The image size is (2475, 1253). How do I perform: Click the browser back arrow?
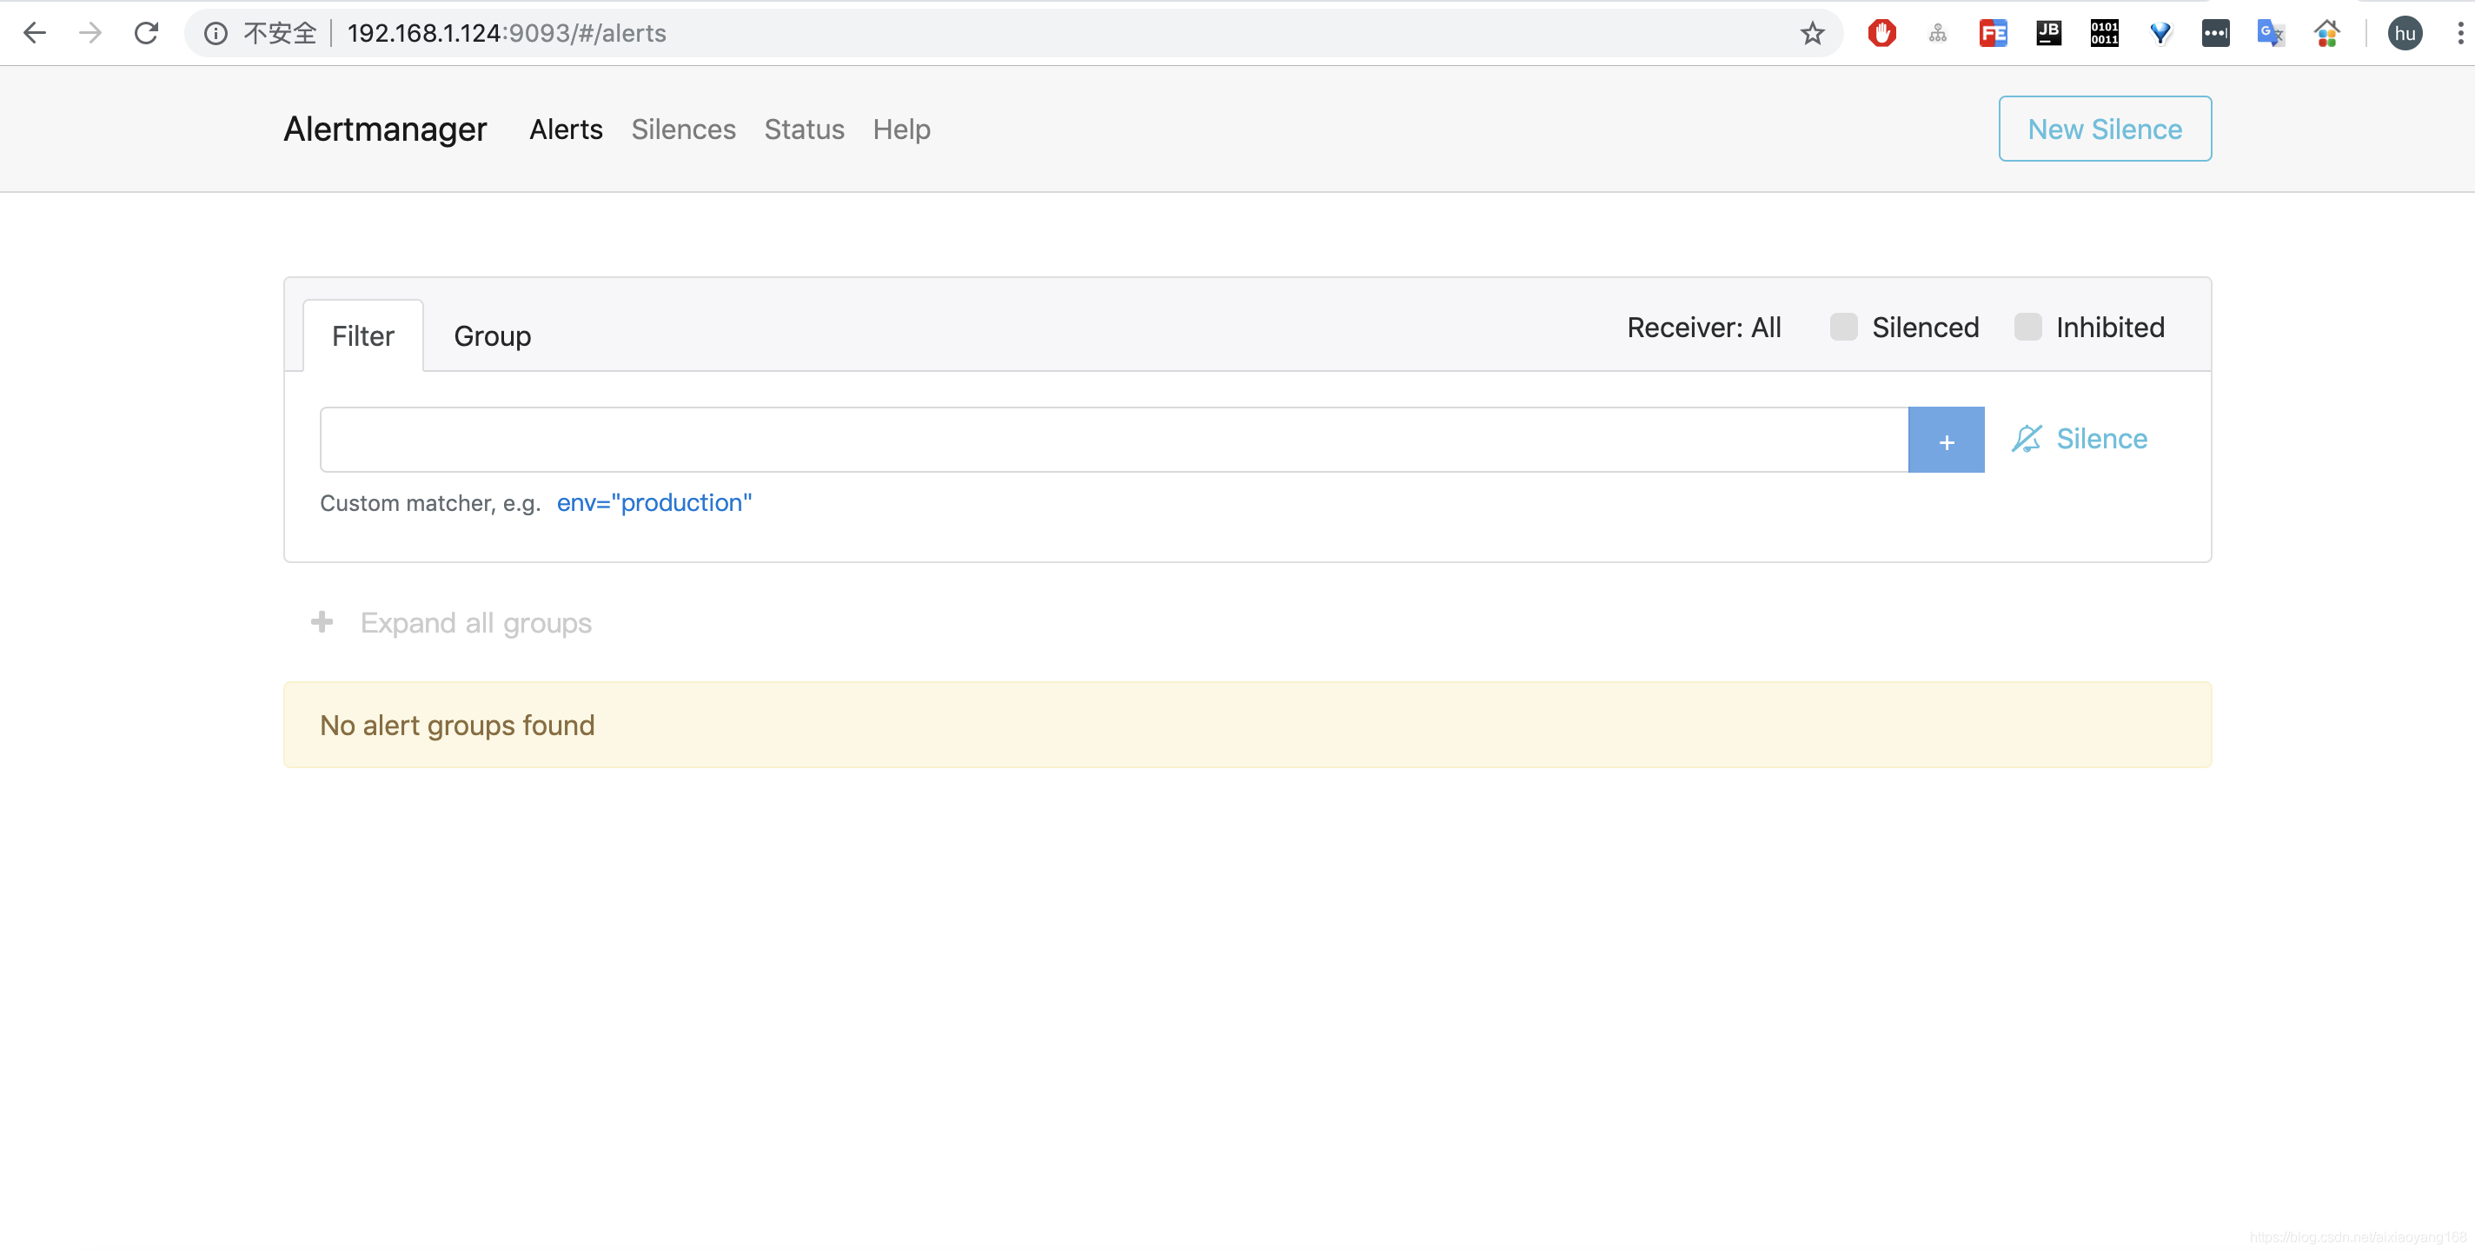coord(35,34)
